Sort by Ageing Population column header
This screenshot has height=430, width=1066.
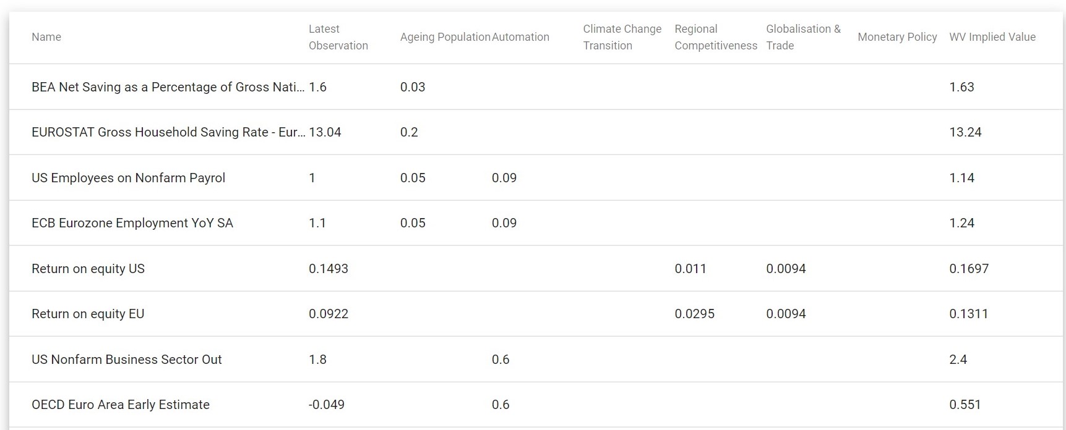pyautogui.click(x=445, y=37)
